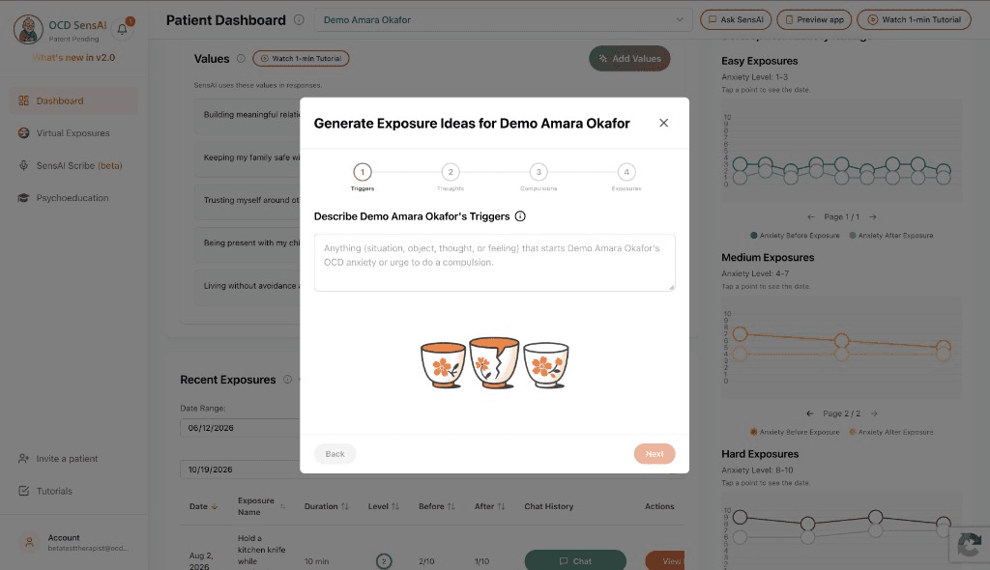Go to previous page of Medium Exposures chart

(810, 414)
